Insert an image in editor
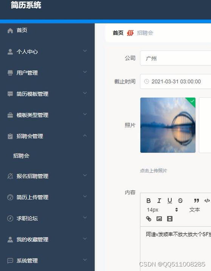 159,219
